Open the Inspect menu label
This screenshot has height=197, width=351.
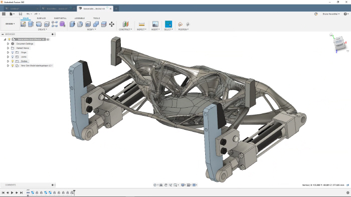click(x=141, y=30)
